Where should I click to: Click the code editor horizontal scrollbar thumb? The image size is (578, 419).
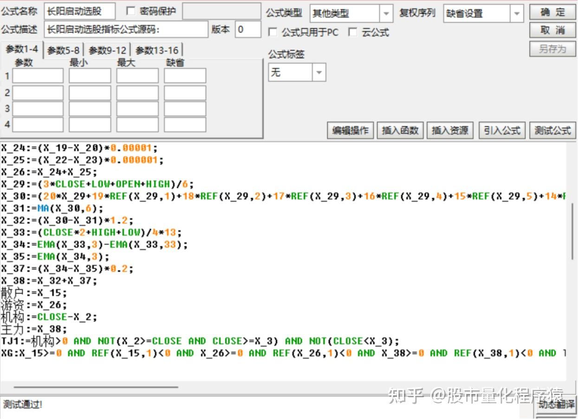[96, 387]
